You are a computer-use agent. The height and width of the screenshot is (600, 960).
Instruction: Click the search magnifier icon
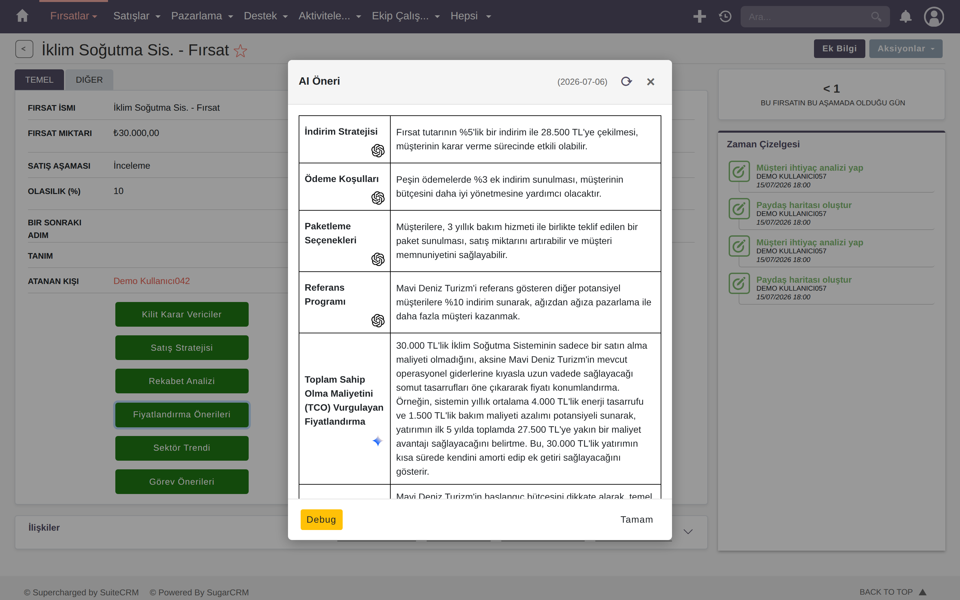[876, 17]
